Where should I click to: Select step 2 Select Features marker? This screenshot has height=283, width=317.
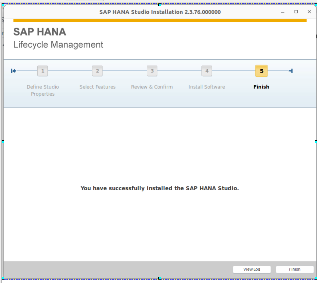click(x=97, y=71)
